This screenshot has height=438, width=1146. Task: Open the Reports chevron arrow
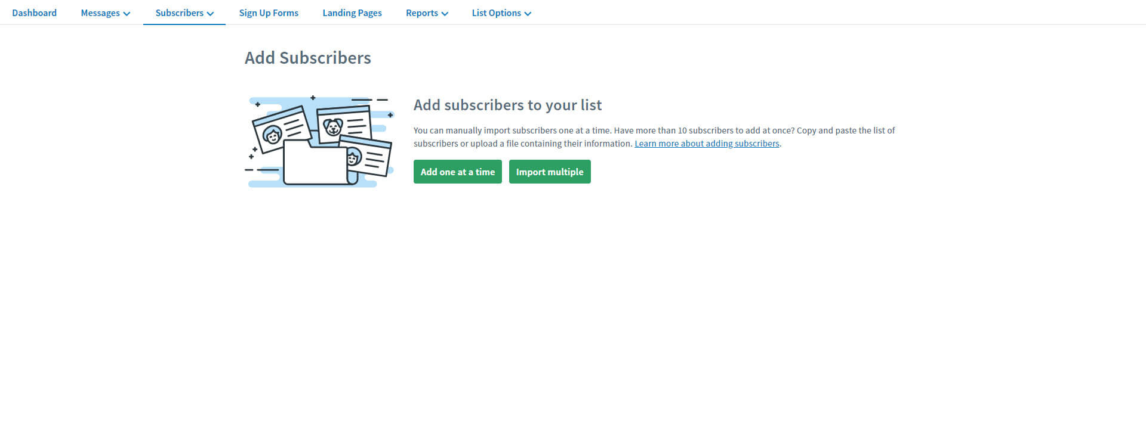click(x=445, y=14)
